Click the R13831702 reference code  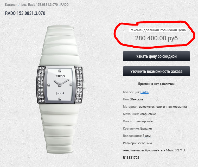[131, 158]
